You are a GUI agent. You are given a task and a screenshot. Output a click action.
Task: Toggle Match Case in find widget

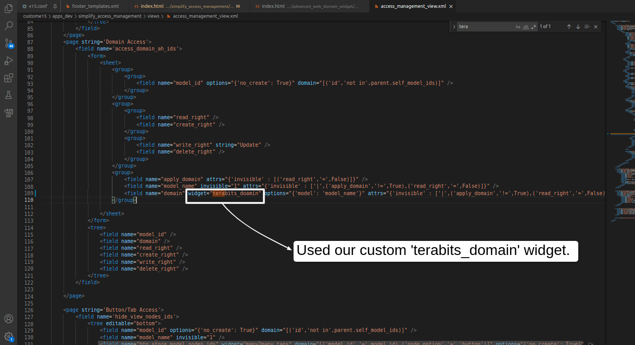pos(518,27)
